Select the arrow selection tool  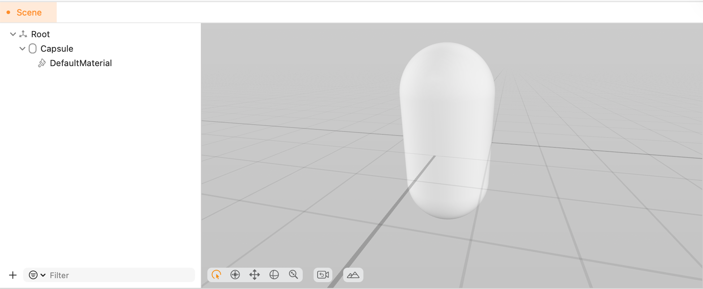point(216,275)
